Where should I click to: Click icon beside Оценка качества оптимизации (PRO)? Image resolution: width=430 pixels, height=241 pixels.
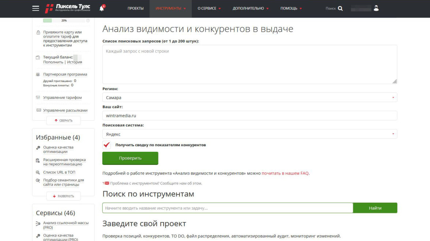coord(38,236)
